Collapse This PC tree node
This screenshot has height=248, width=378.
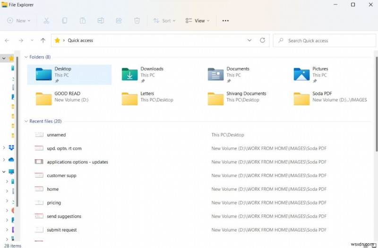tap(4, 171)
